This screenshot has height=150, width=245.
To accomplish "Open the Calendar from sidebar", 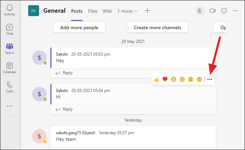I will [10, 68].
